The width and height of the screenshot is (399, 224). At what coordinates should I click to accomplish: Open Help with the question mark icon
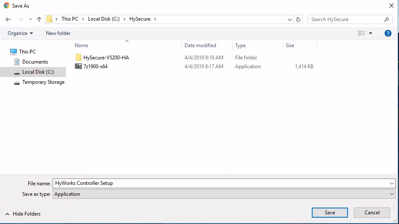pyautogui.click(x=388, y=33)
